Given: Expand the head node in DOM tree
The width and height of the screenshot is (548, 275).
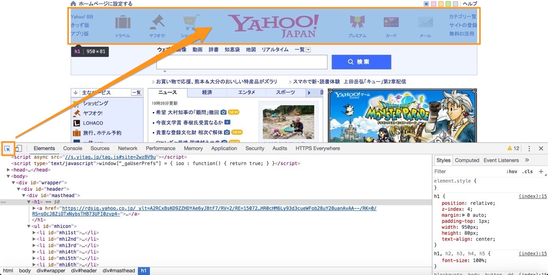Looking at the screenshot, I should point(9,170).
